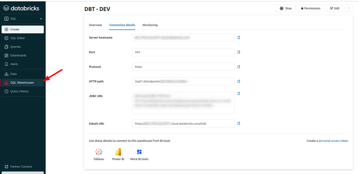Click the Edit warehouse button
Screen dimensions: 359x174
(x=335, y=8)
